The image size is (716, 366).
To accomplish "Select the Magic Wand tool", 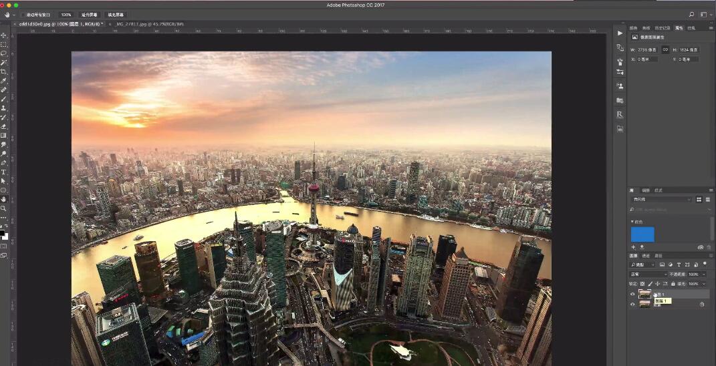I will click(x=3, y=63).
